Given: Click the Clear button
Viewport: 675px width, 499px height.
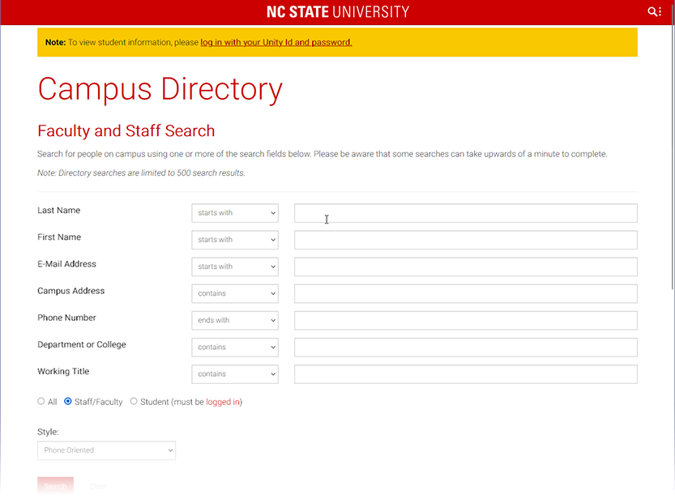Looking at the screenshot, I should pyautogui.click(x=98, y=486).
